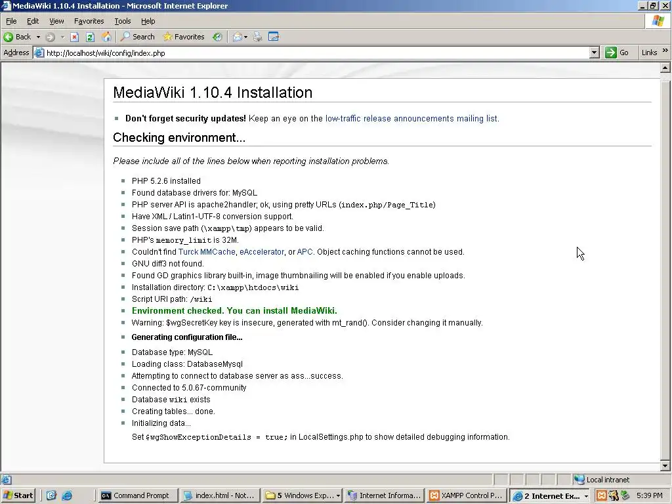Print the page using the printer icon
Screen dimensions: 672x504
pyautogui.click(x=257, y=37)
